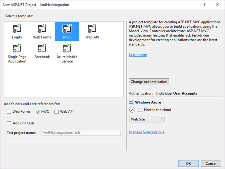Check the Web API references checkbox
Screen dimensions: 225x169
(x=57, y=112)
